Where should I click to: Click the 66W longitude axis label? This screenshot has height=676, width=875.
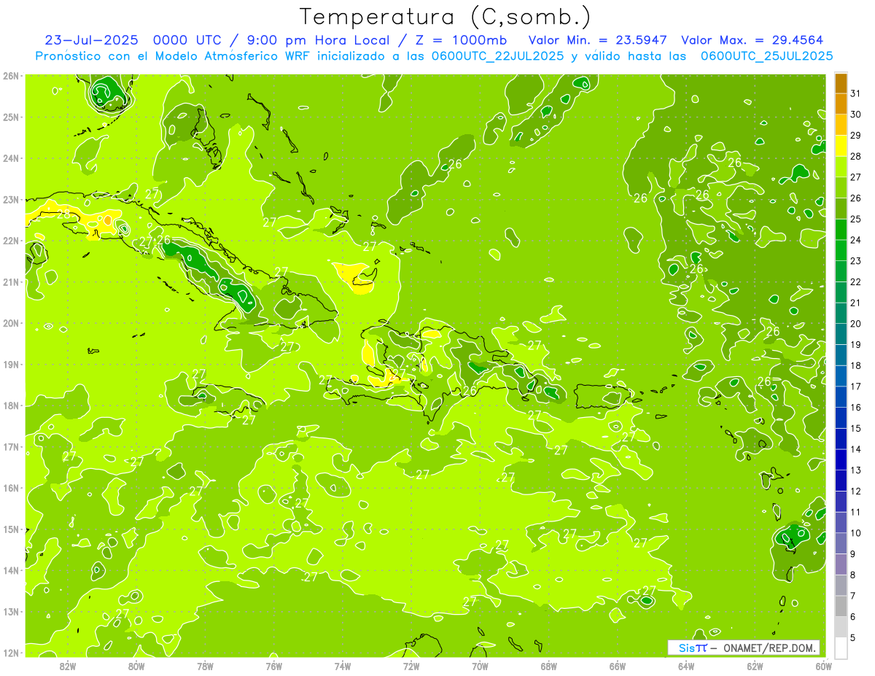tap(618, 666)
